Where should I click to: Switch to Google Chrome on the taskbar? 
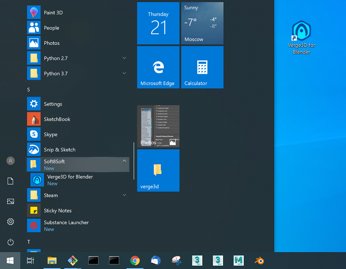coord(135,261)
